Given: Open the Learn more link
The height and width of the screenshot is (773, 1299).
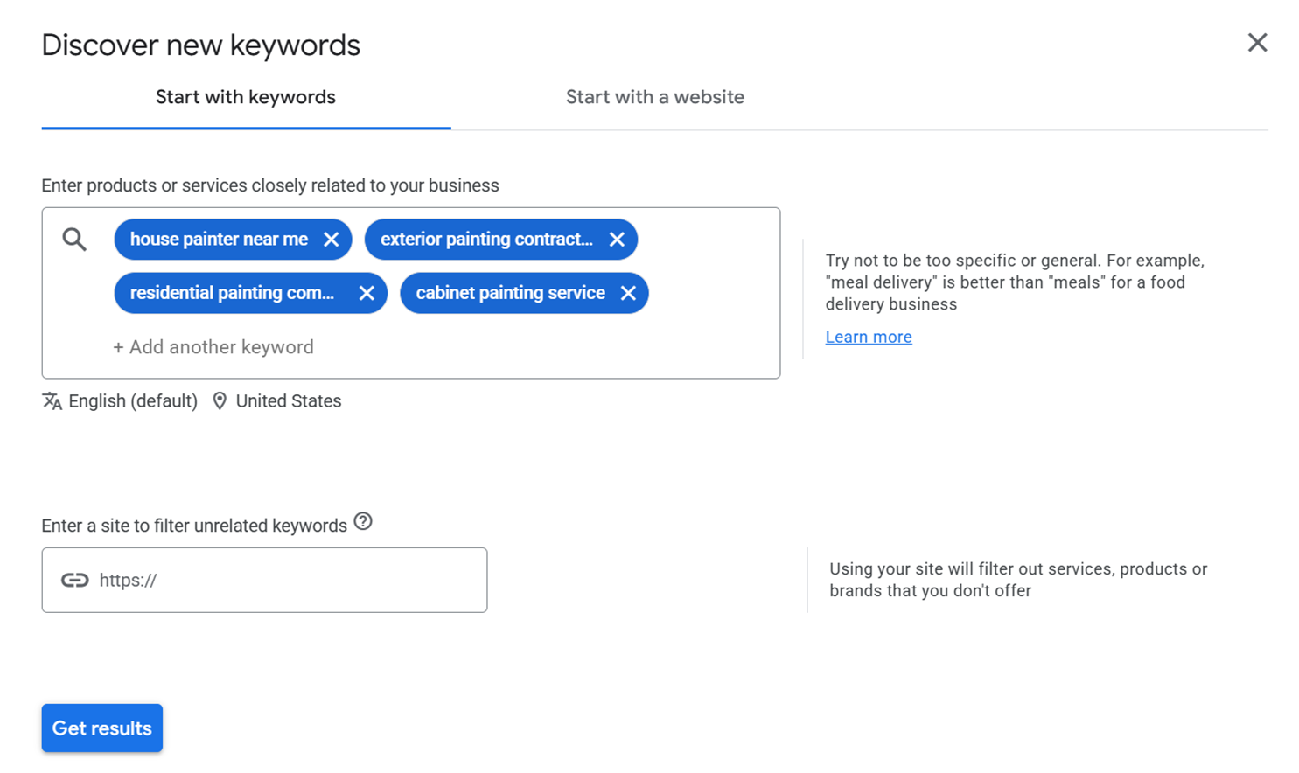Looking at the screenshot, I should click(x=869, y=337).
